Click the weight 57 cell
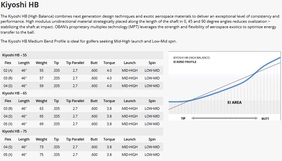 (42, 78)
